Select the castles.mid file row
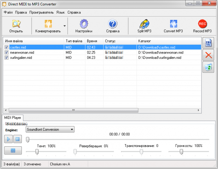This screenshot has height=169, width=218. coord(102,47)
